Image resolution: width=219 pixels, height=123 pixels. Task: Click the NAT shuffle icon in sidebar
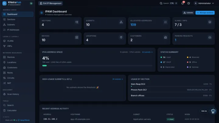[x=4, y=83]
